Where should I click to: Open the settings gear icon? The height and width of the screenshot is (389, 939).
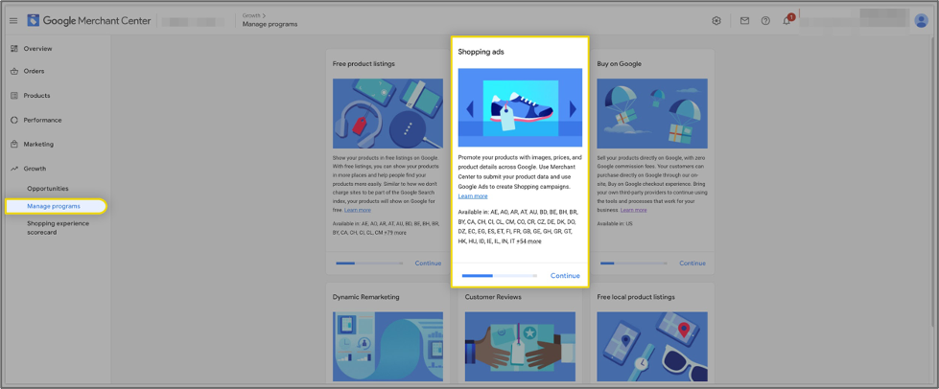(x=716, y=21)
